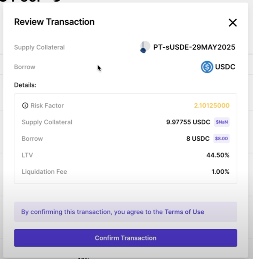Click the Details: section label
Screen dimensions: 253x259
pos(25,85)
